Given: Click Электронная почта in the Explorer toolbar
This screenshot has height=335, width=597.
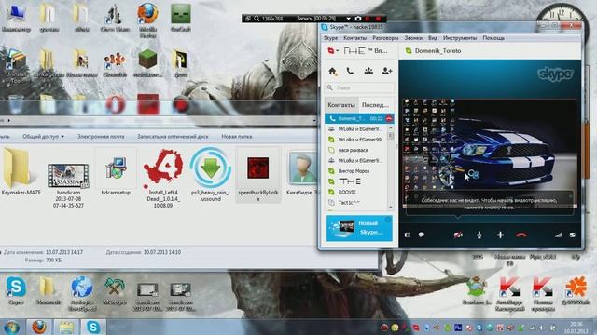Looking at the screenshot, I should click(x=101, y=137).
